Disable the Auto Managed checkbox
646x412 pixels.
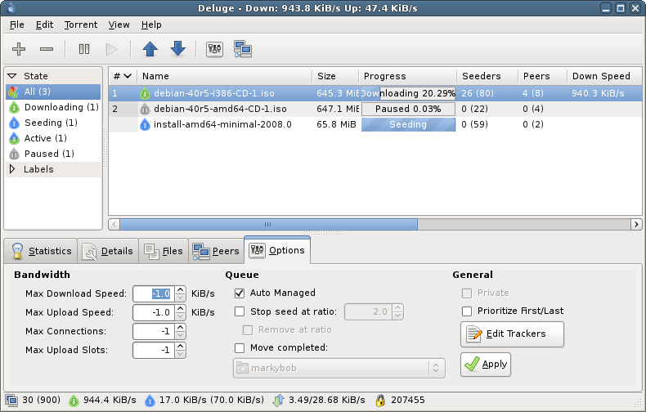coord(240,293)
